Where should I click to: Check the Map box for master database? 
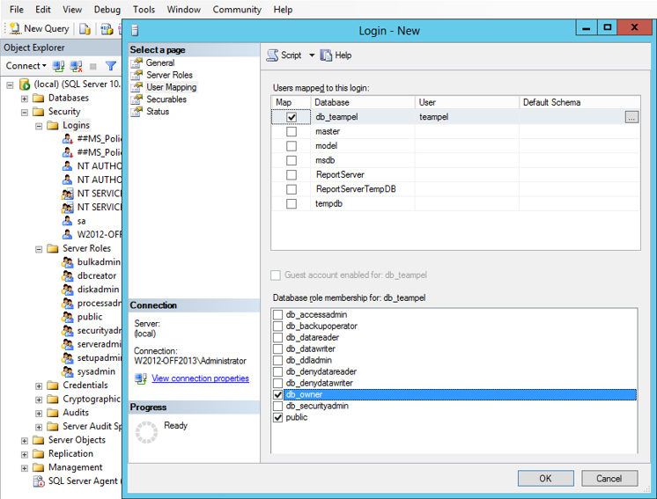[292, 132]
